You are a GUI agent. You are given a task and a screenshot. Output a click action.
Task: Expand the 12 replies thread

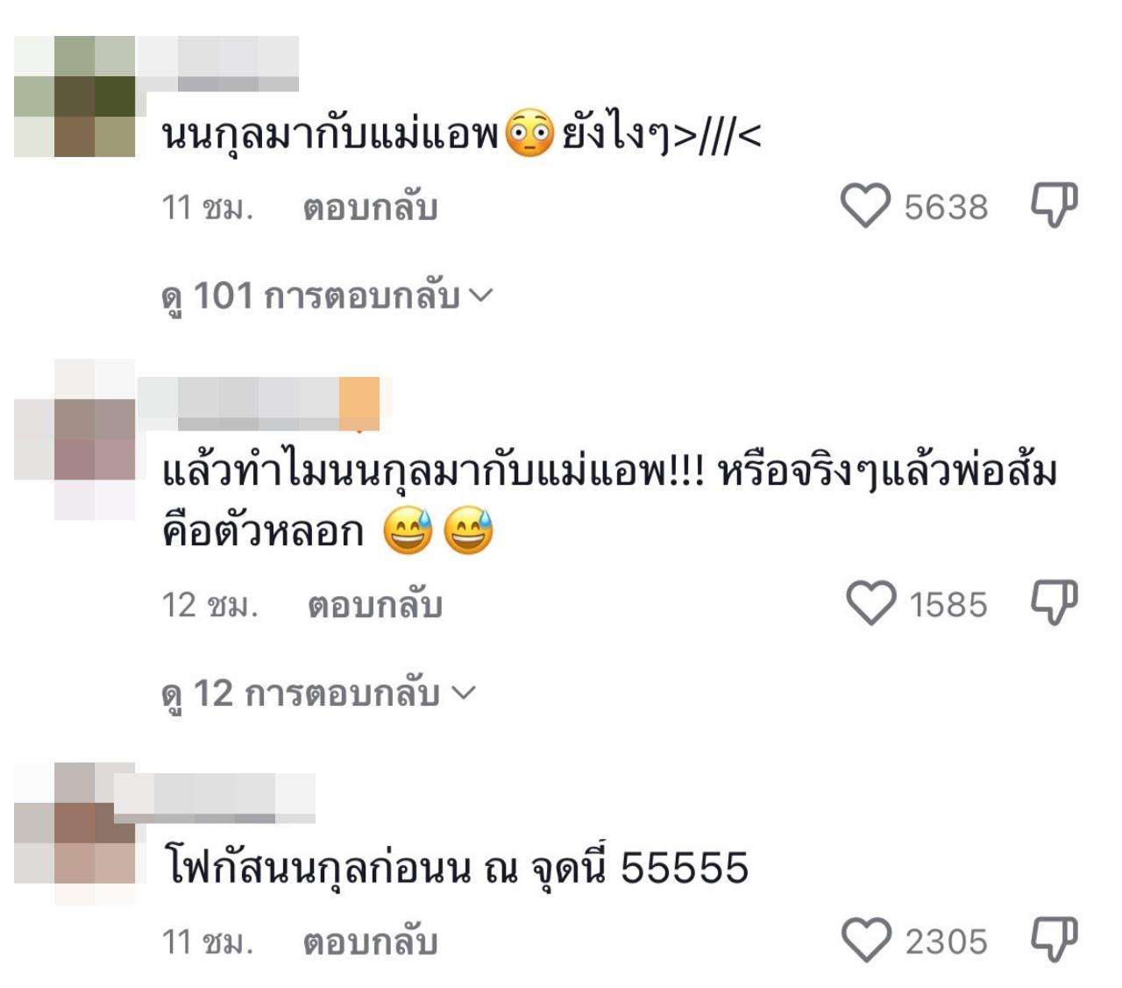point(317,693)
